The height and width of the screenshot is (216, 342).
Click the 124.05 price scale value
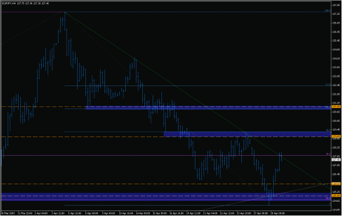pyautogui.click(x=336, y=210)
